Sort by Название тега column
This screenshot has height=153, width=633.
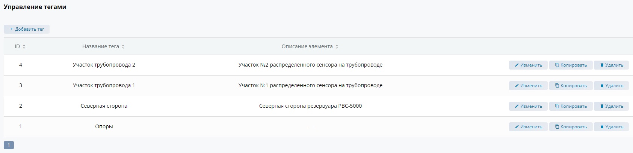123,47
